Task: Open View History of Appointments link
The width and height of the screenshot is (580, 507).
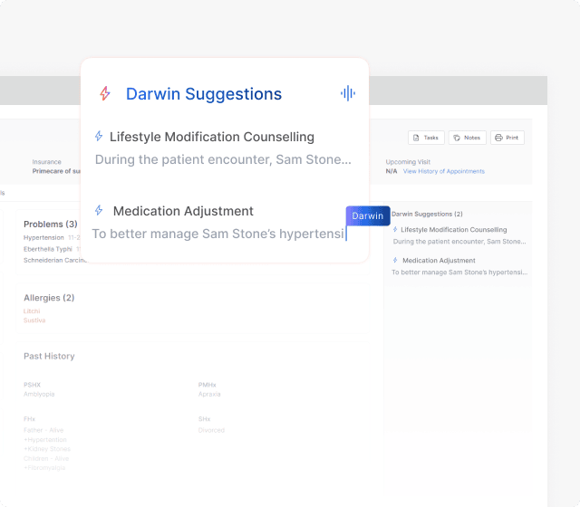Action: (x=443, y=171)
